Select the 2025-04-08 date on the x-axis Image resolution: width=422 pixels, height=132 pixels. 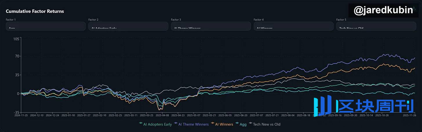[162, 115]
